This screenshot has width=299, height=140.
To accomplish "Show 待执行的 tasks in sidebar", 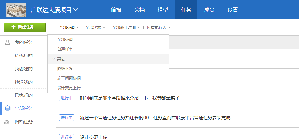I will click(x=24, y=55).
